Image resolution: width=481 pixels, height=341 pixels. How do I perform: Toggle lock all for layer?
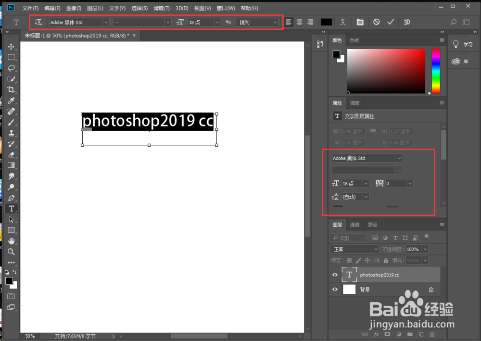386,260
